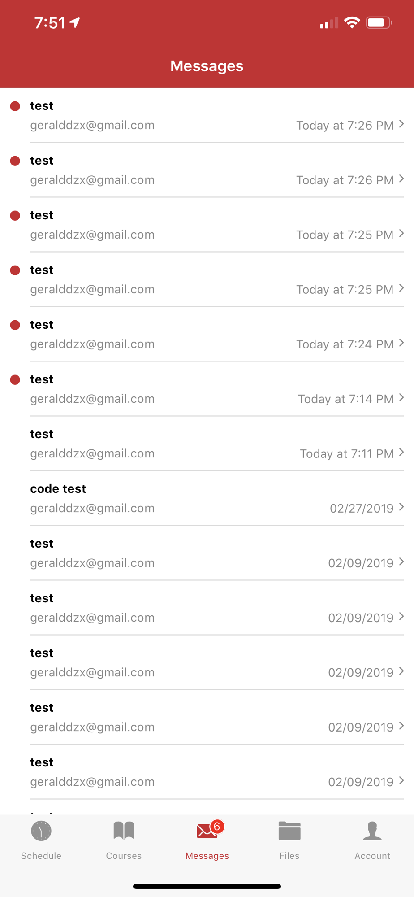
Task: Open the "code test" message
Action: [207, 498]
